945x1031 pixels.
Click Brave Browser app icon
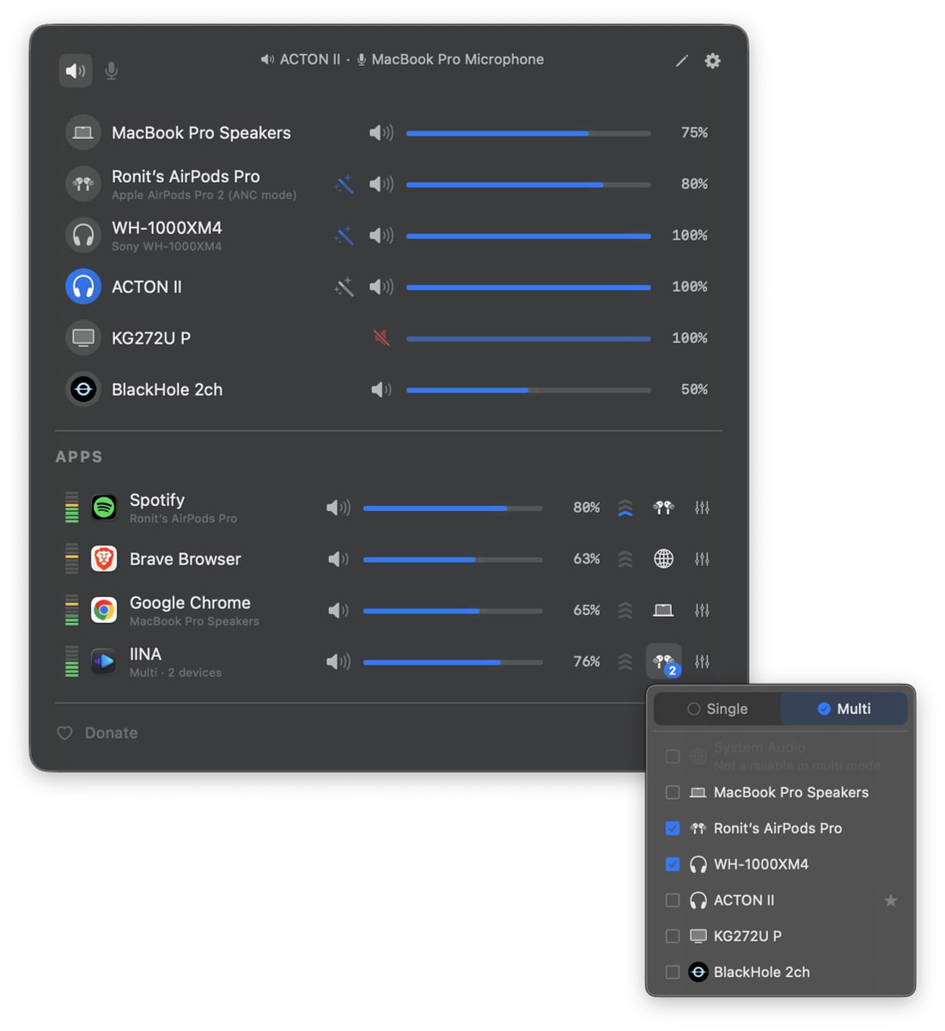[104, 559]
